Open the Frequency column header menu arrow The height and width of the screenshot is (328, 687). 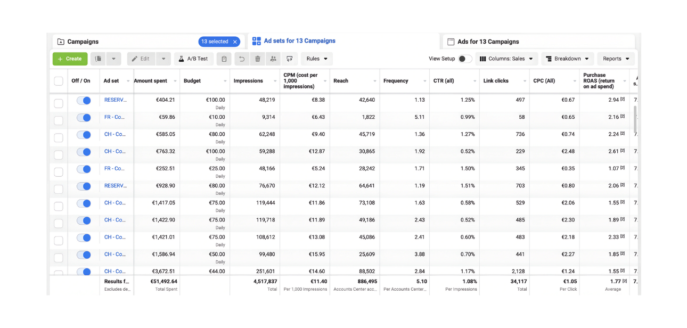click(424, 81)
